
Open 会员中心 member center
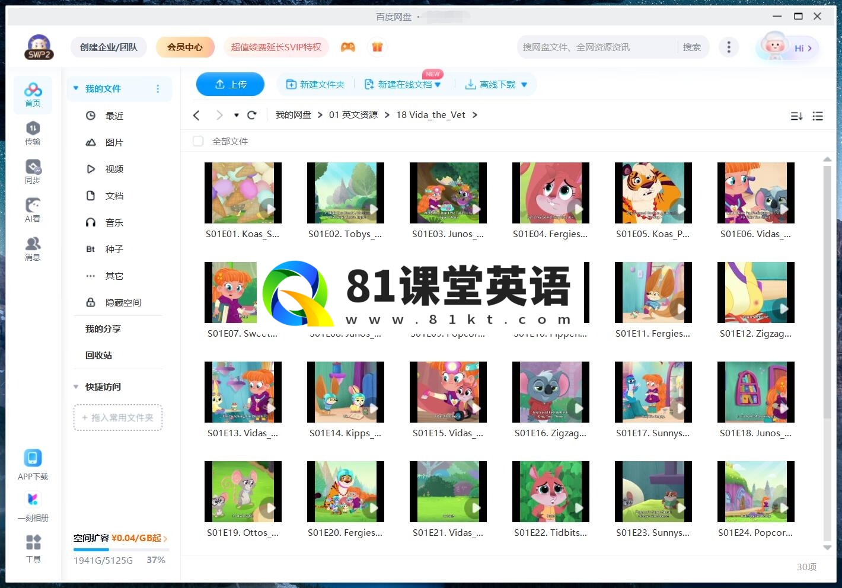pos(185,47)
